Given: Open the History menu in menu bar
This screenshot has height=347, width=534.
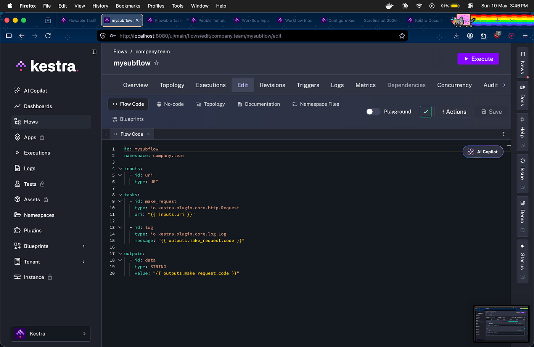Looking at the screenshot, I should click(x=100, y=6).
